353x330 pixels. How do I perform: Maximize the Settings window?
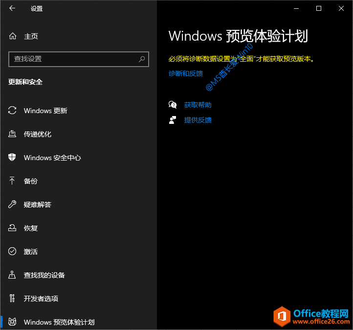pyautogui.click(x=319, y=8)
